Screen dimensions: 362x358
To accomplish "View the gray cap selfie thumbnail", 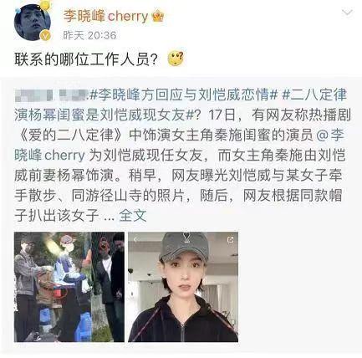I will (183, 287).
